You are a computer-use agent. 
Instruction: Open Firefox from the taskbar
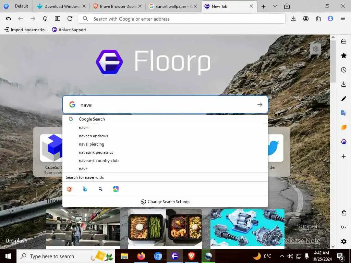[x=141, y=256]
